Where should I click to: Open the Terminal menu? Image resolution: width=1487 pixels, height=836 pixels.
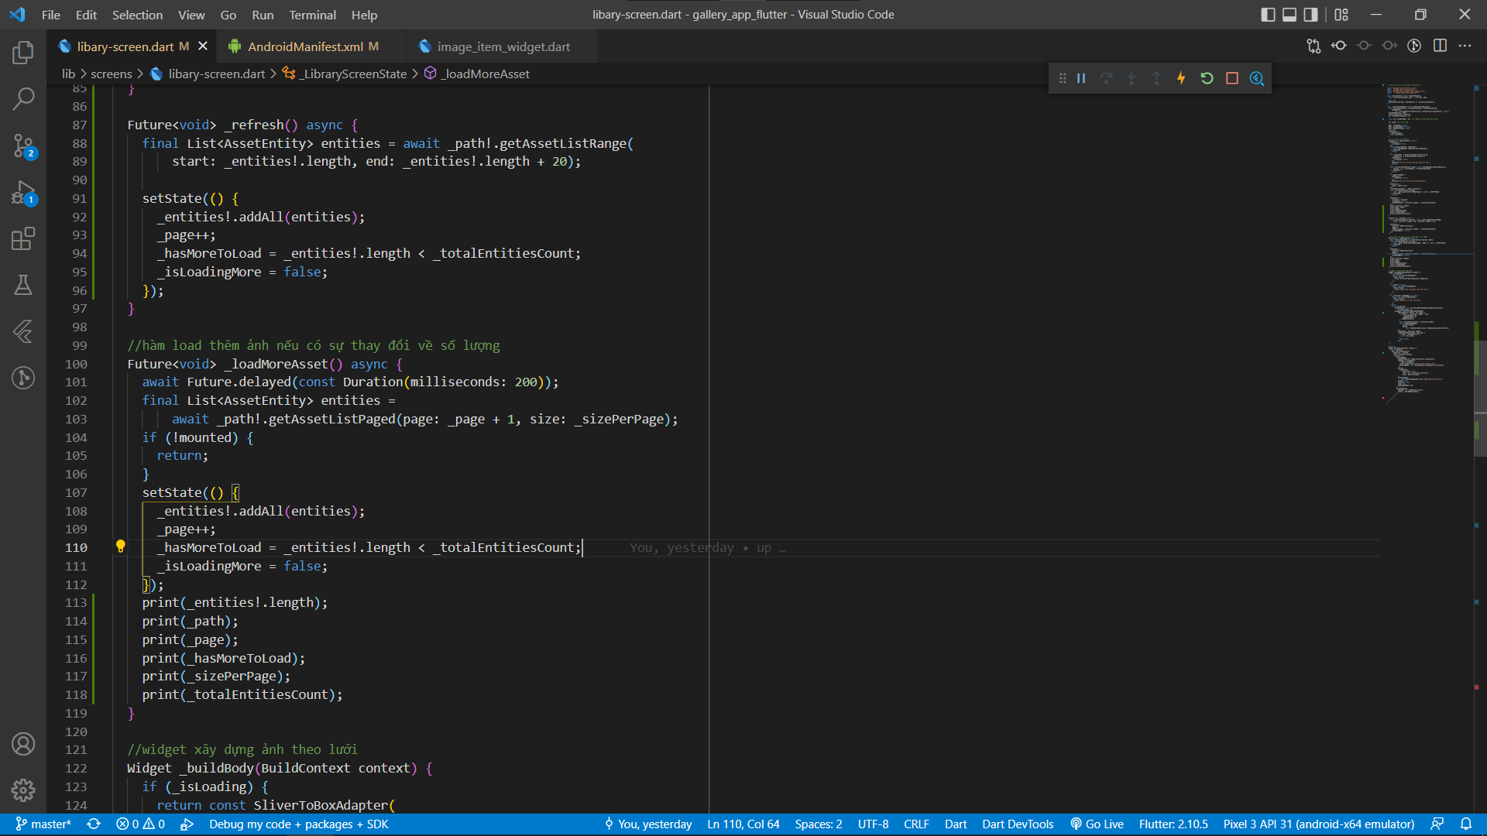[312, 15]
